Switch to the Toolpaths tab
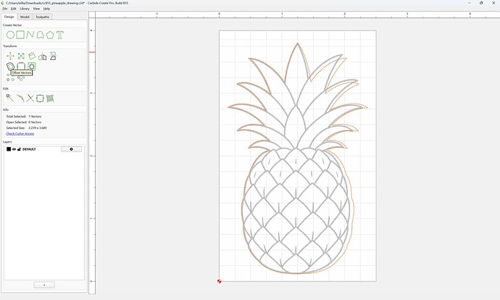 pyautogui.click(x=43, y=17)
